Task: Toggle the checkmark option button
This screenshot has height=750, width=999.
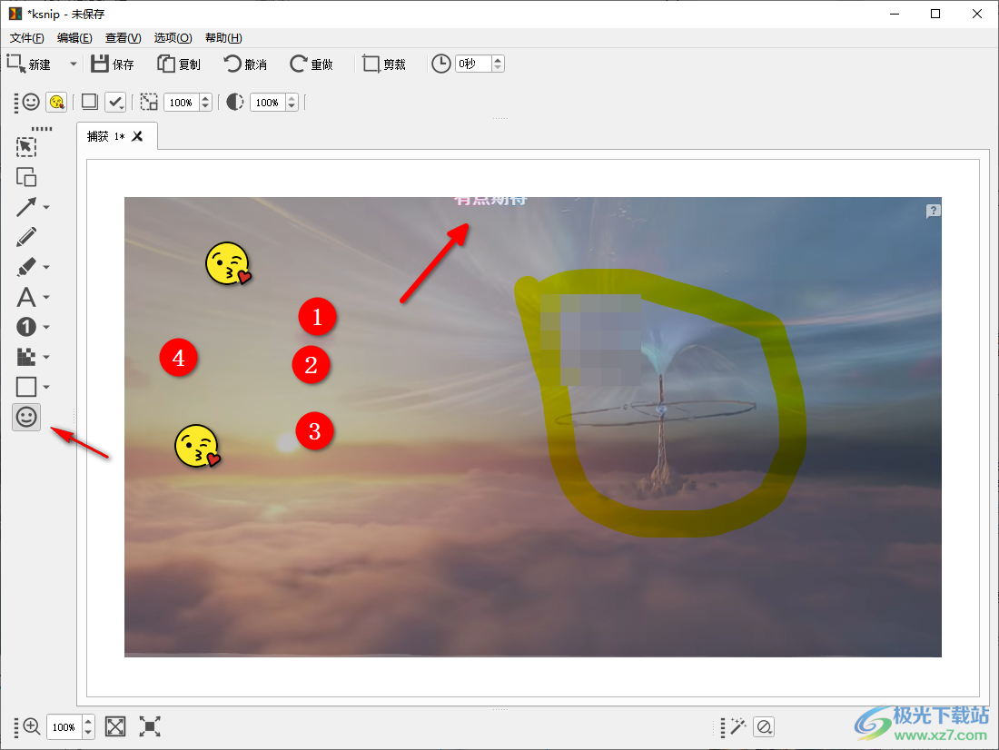Action: point(115,103)
